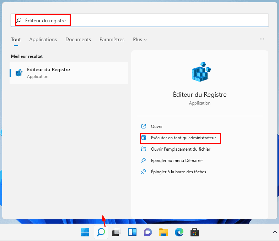
Task: Switch to the Applications tab
Action: click(43, 39)
